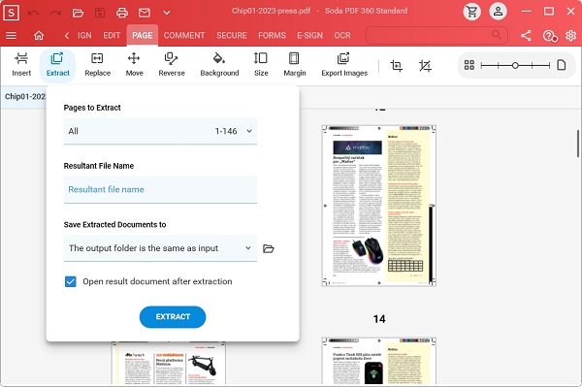
Task: Click the Share icon
Action: (x=526, y=36)
